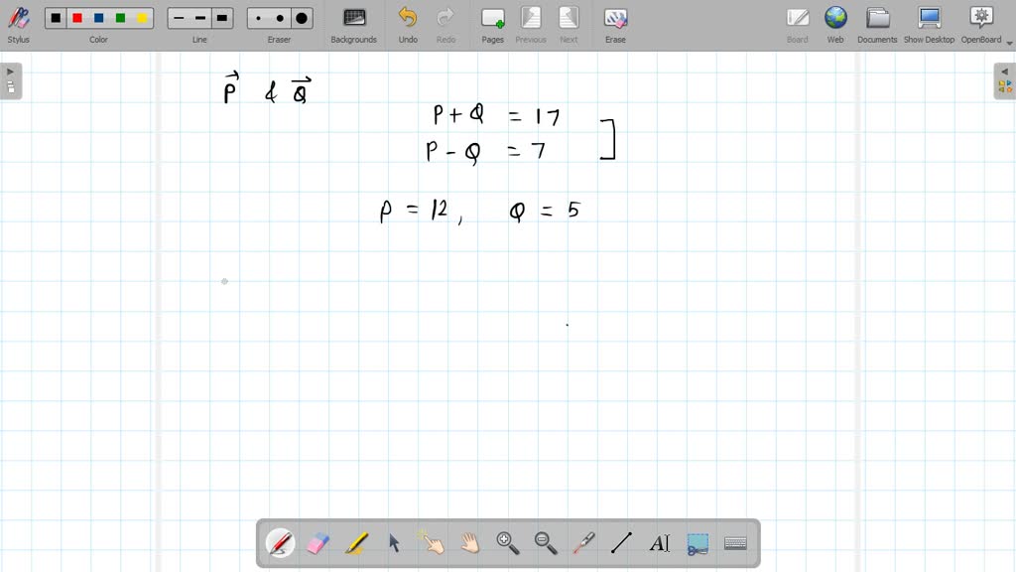Expand the right sidebar panel

click(1005, 77)
